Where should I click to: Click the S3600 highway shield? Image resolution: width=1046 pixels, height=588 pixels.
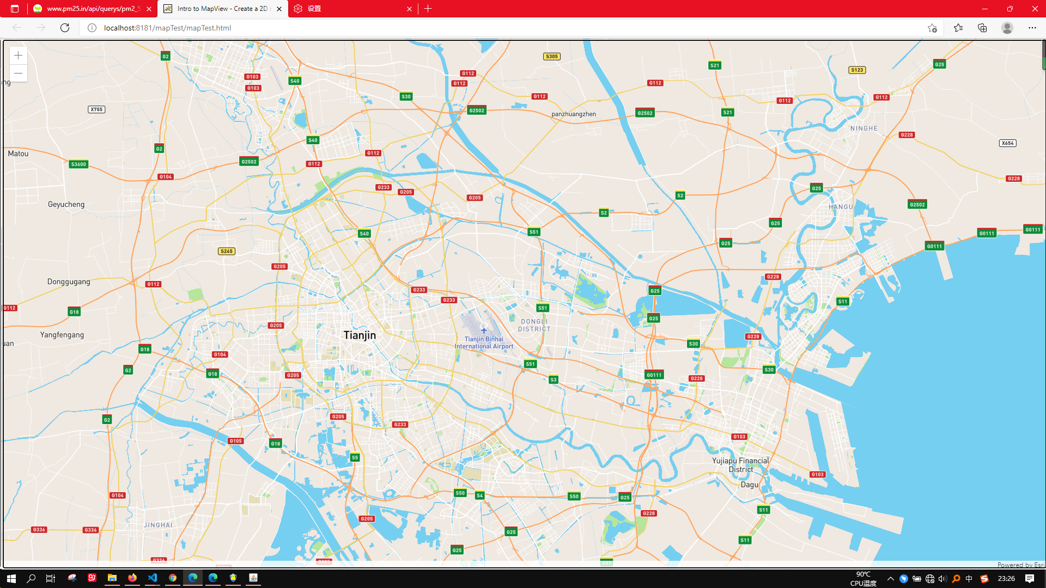click(x=78, y=164)
